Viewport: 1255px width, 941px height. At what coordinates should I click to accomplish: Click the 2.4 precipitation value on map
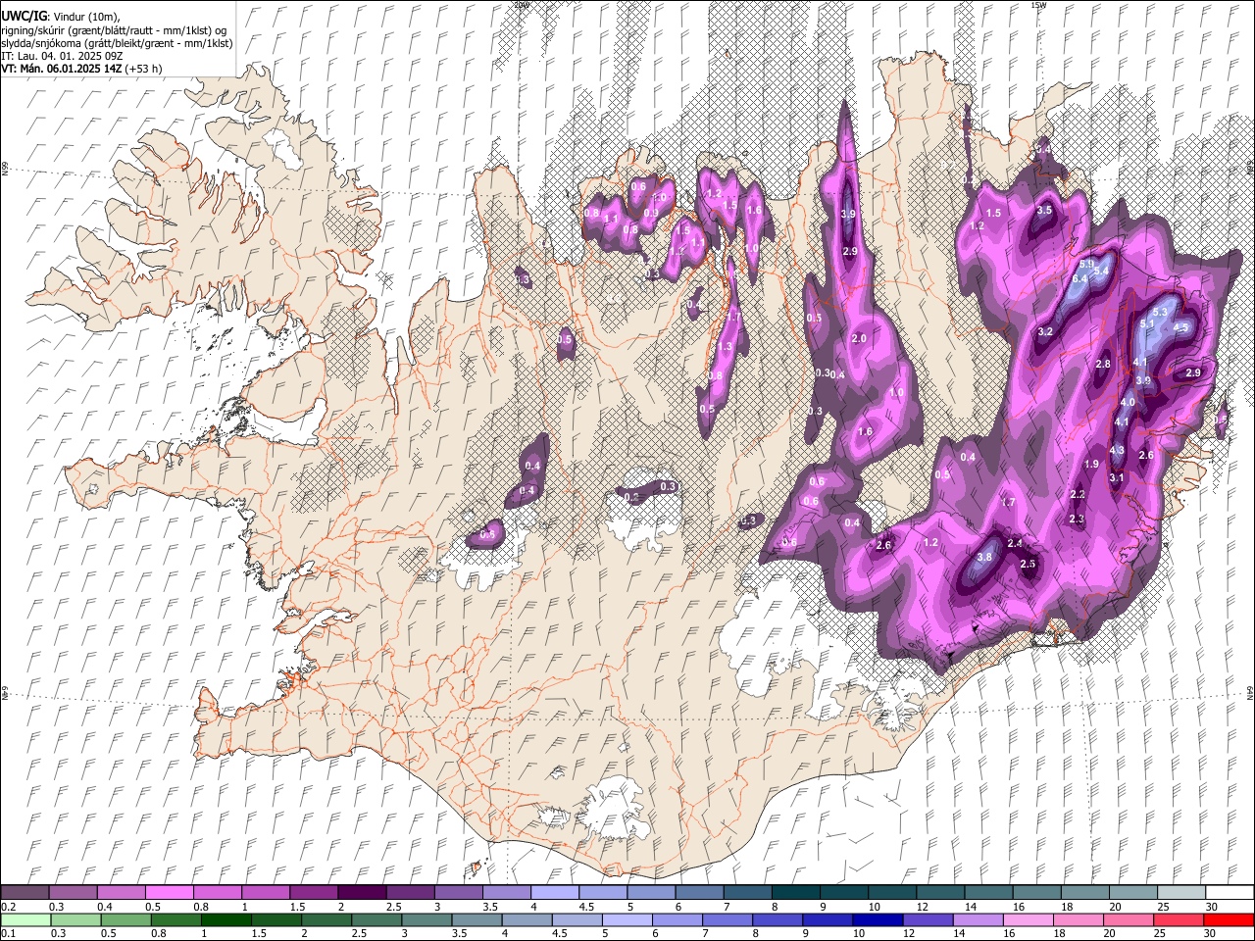click(1015, 543)
